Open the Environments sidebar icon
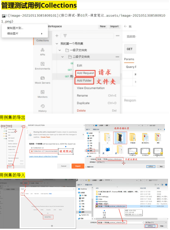This screenshot has width=170, height=230. (42, 64)
